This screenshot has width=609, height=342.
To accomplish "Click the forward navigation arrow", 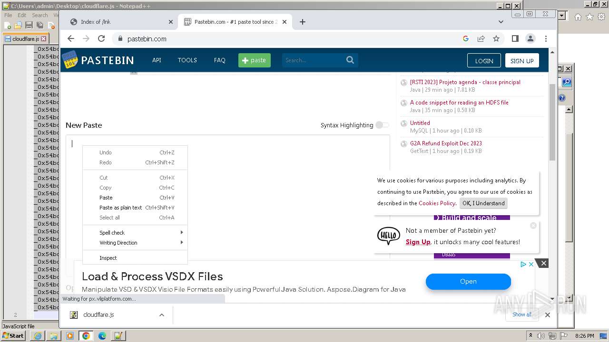I will click(86, 39).
